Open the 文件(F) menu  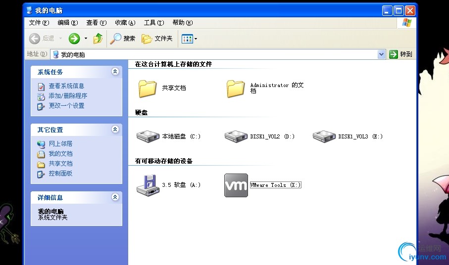point(39,23)
